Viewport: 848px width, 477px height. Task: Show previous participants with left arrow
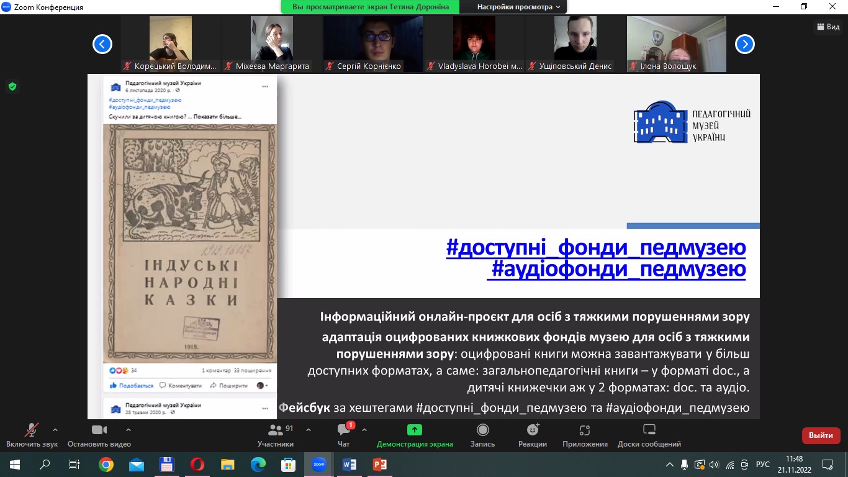[102, 44]
